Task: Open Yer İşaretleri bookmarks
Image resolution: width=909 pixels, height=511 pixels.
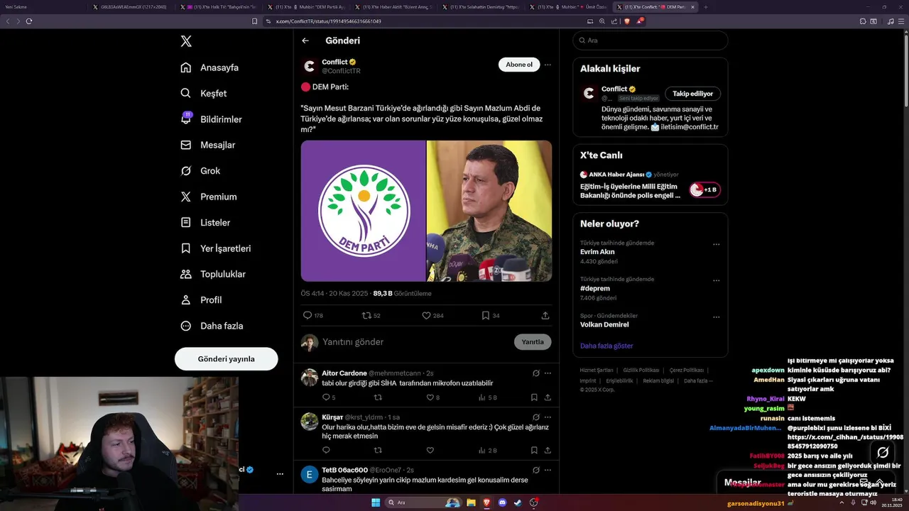Action: click(215, 248)
